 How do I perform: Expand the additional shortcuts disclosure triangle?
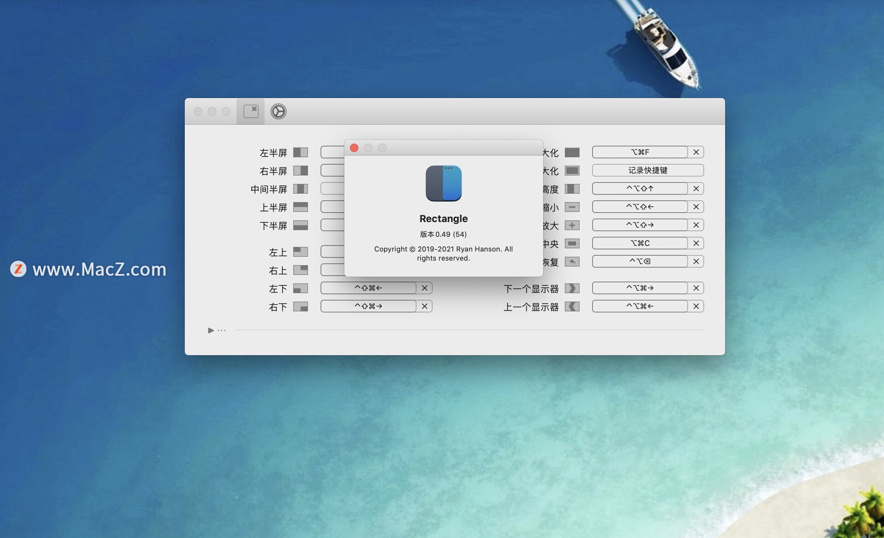coord(210,330)
